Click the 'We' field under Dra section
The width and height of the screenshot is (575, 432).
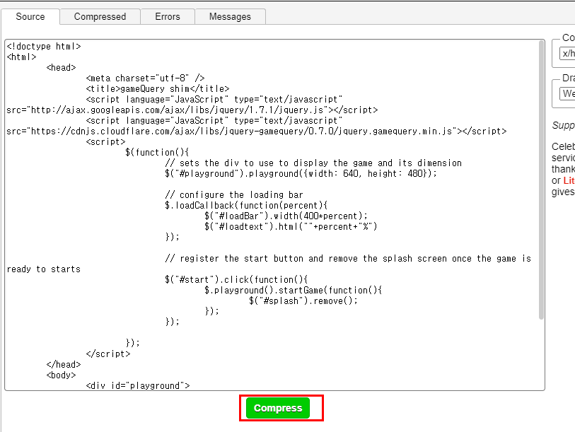pos(567,93)
